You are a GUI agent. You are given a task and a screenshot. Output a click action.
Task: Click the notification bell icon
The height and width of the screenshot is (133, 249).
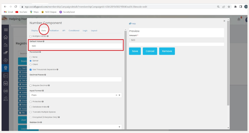tap(239, 19)
